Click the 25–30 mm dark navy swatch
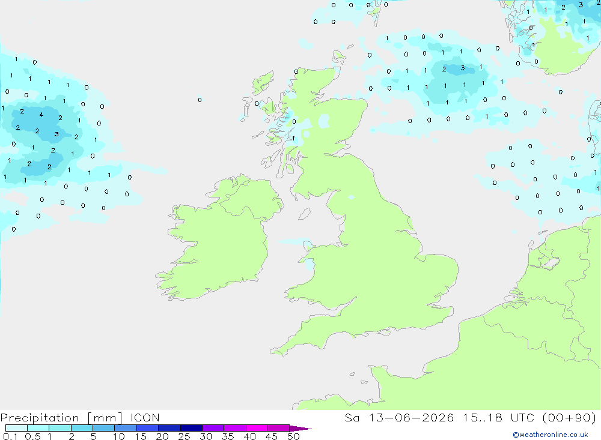The image size is (601, 440). coord(191,428)
